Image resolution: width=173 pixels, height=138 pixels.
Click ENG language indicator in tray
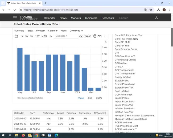(x=161, y=135)
